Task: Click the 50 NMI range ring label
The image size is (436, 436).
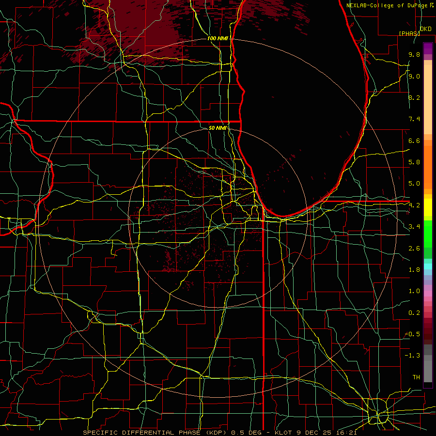Action: tap(218, 128)
